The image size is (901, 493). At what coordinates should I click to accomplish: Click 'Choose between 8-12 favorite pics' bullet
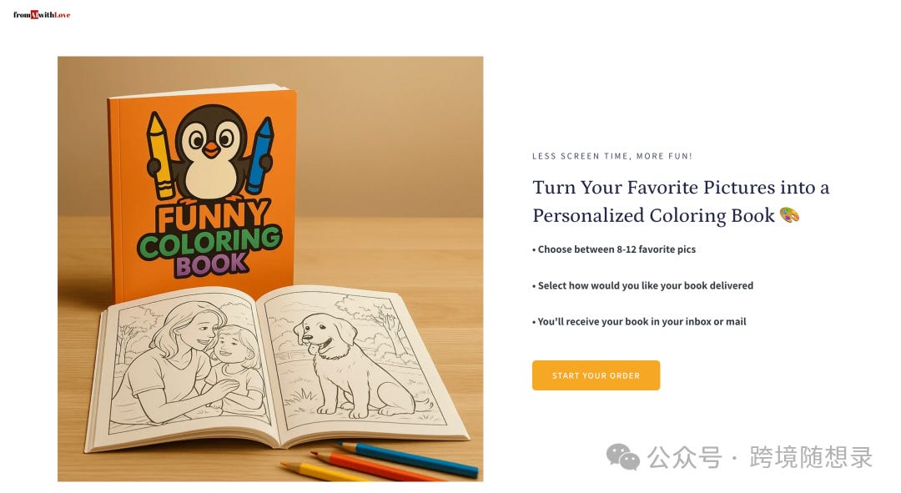614,249
